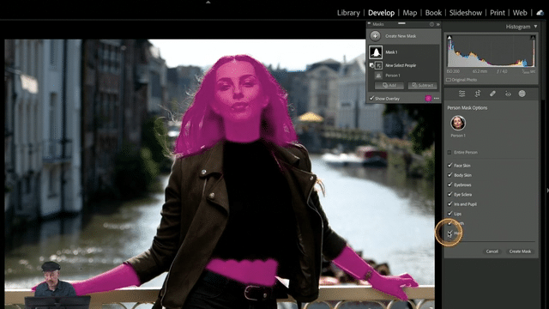
Task: Toggle the Original Photo checkbox
Action: pos(449,80)
